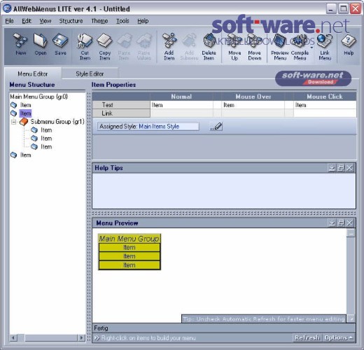Click the Mouse Click Text value field

325,105
